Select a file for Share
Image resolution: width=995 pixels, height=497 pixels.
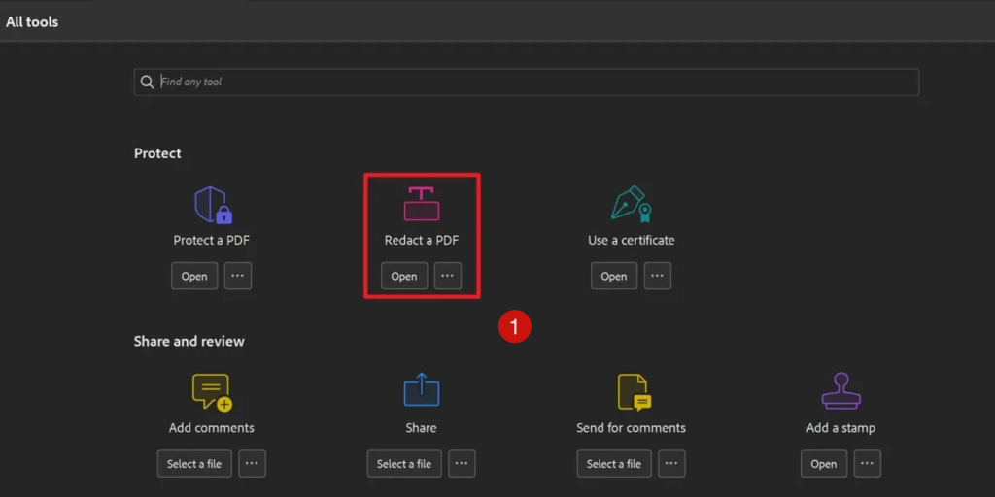coord(404,463)
